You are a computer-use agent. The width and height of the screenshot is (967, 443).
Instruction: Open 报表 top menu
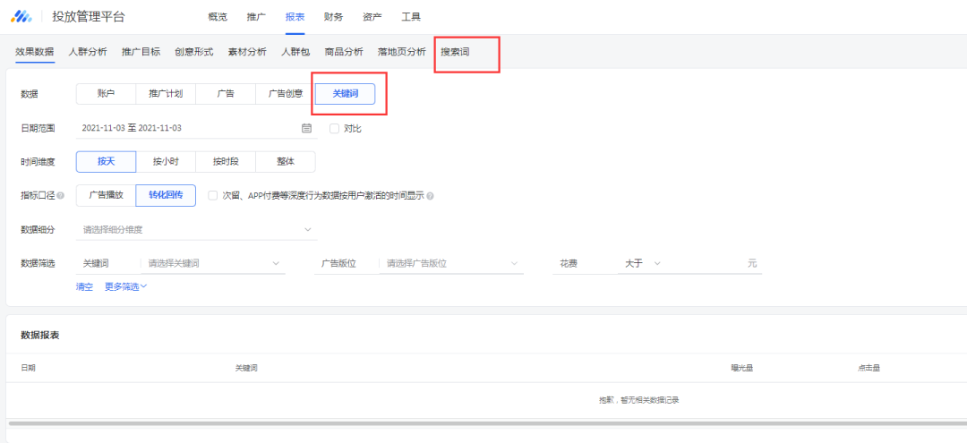(295, 17)
